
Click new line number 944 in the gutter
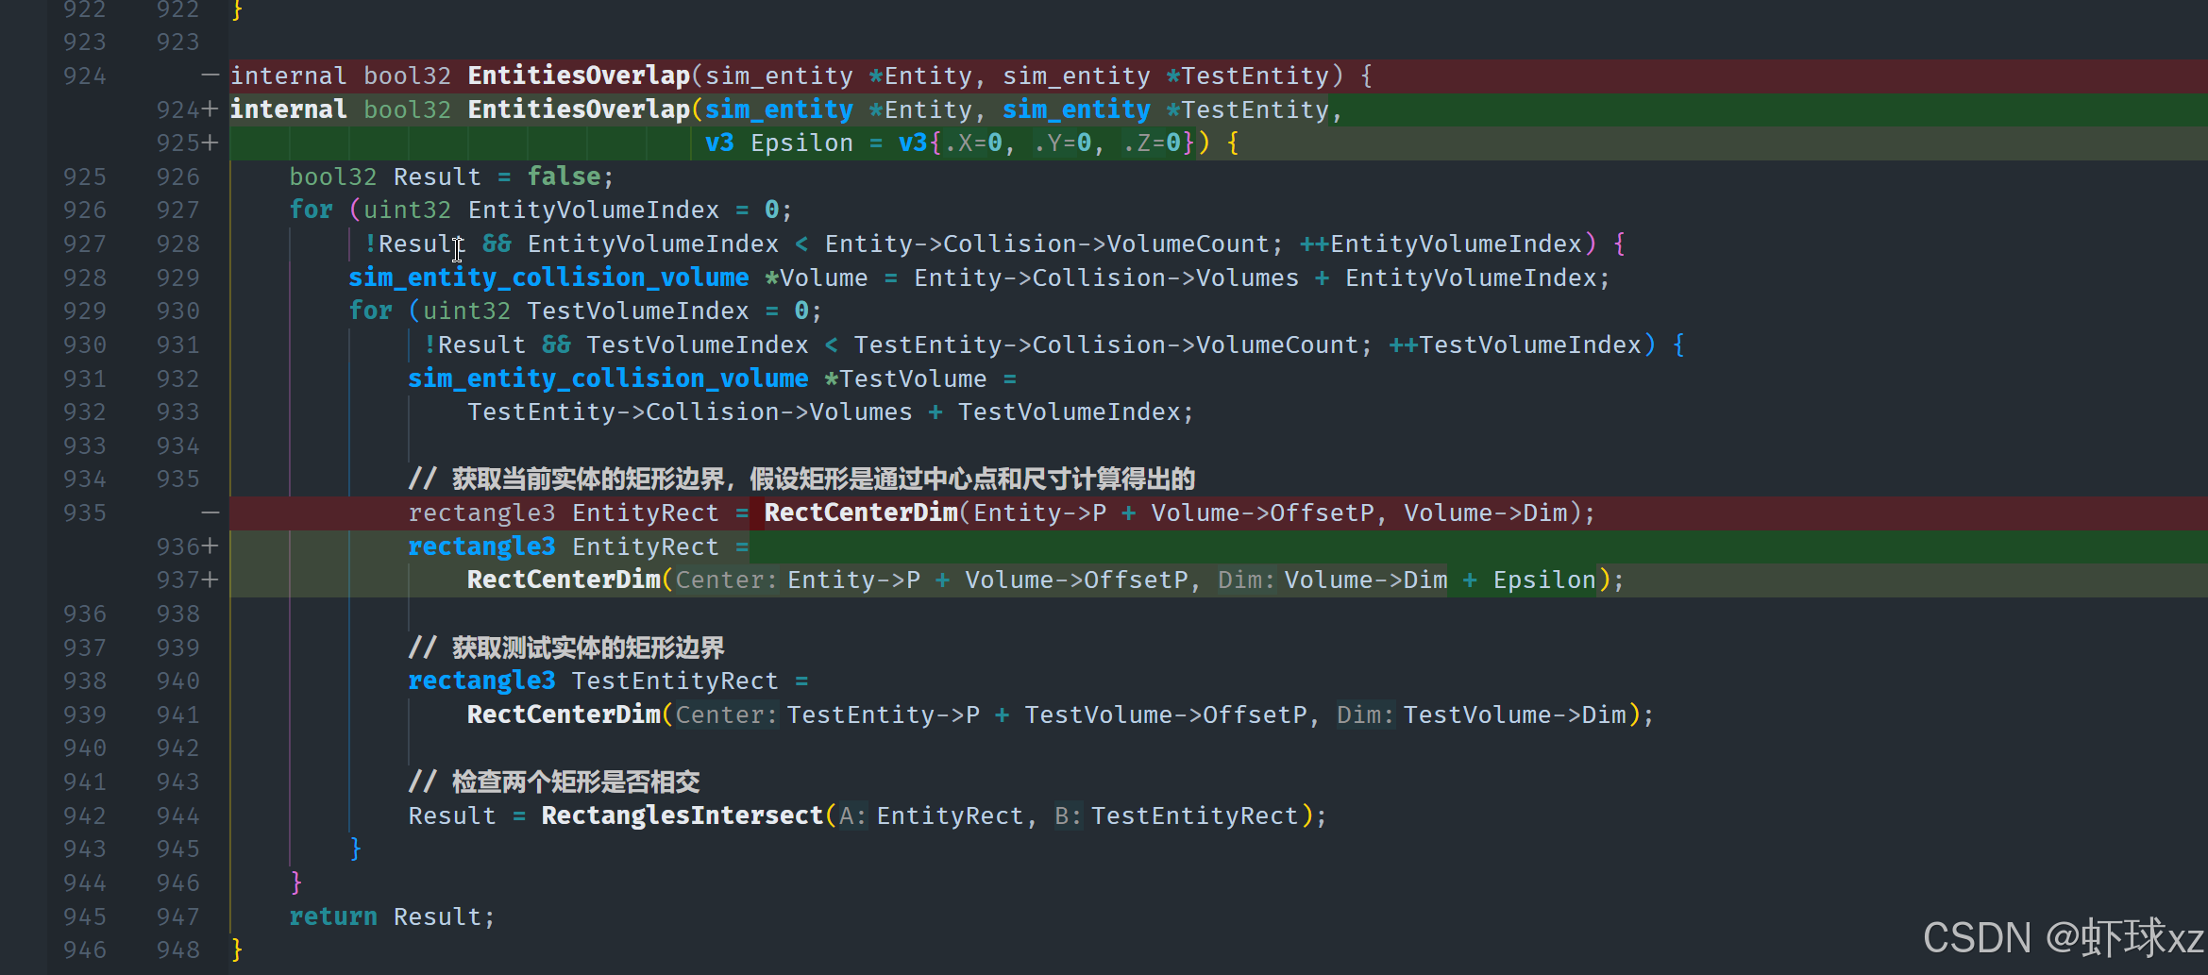(178, 815)
